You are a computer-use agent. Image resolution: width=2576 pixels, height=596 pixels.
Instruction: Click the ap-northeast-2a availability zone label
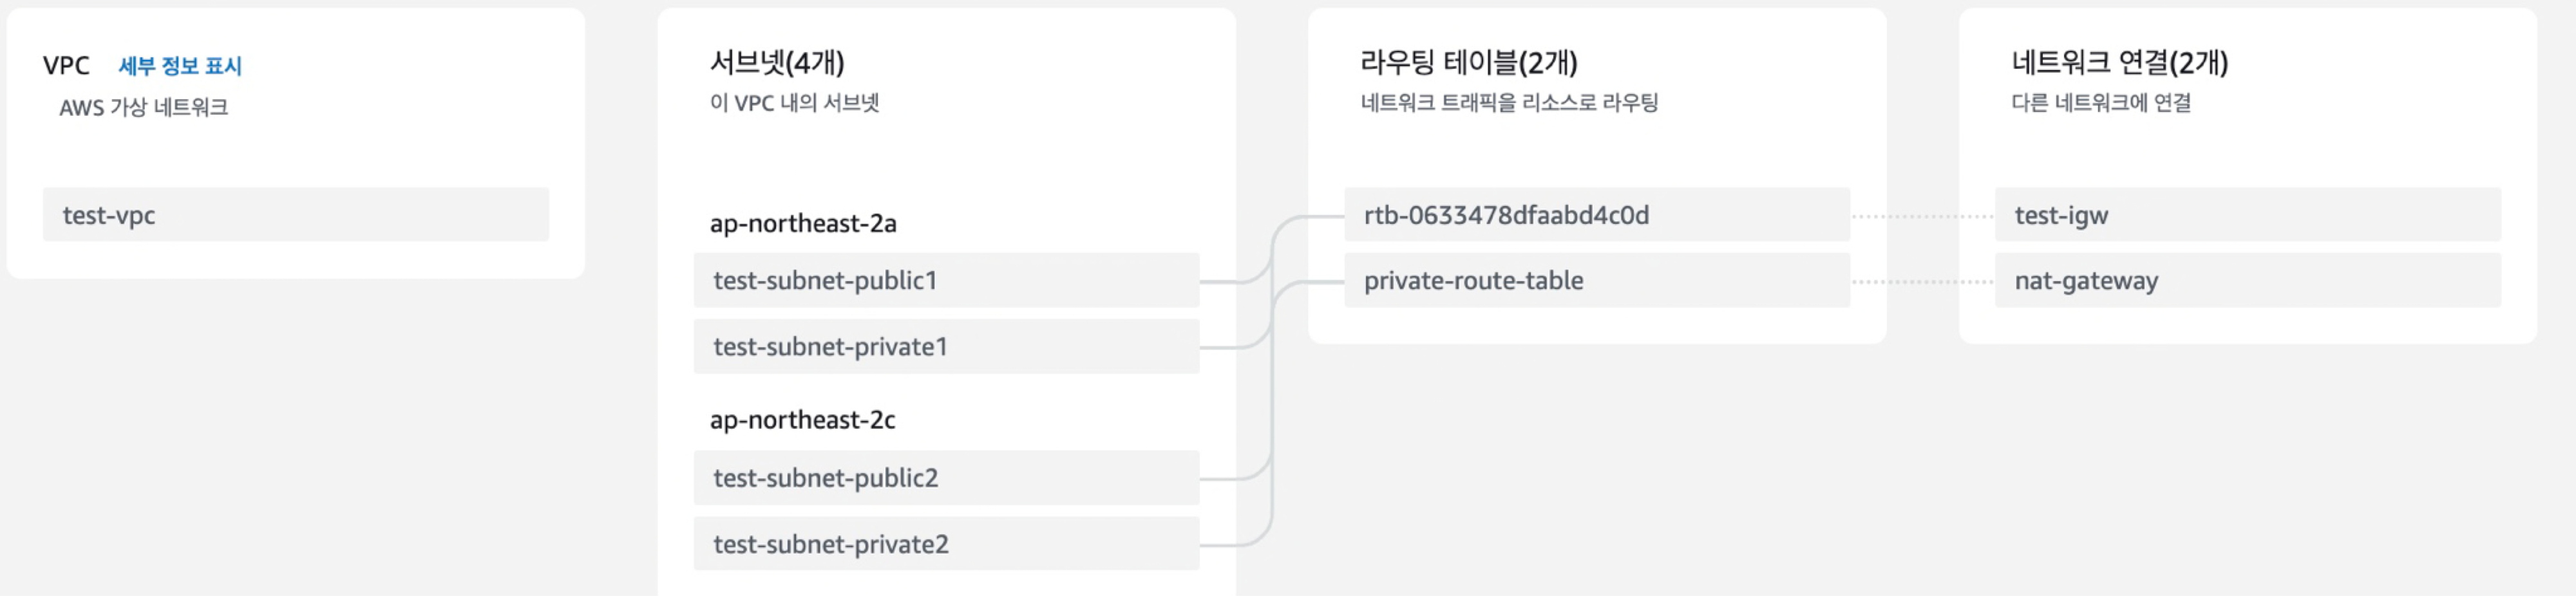[803, 223]
